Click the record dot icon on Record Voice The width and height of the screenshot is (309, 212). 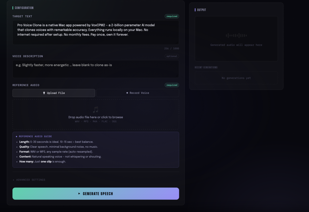click(x=127, y=93)
